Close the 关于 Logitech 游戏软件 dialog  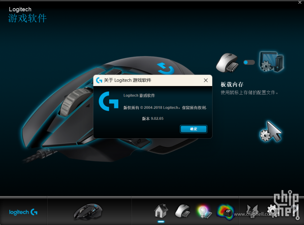tap(206, 80)
